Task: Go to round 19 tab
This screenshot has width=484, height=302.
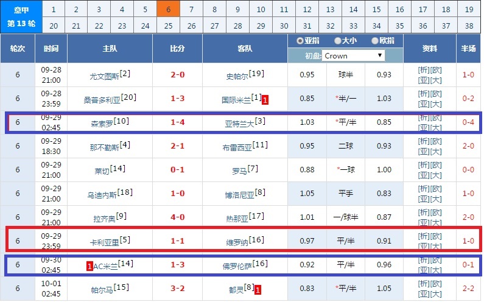Action: 469,9
